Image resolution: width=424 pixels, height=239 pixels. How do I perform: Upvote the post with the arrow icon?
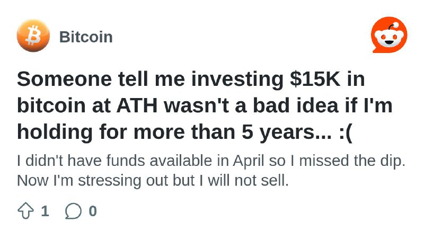25,210
